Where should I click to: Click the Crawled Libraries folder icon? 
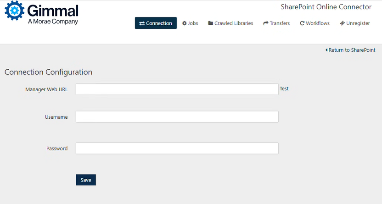click(210, 23)
